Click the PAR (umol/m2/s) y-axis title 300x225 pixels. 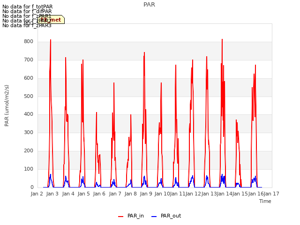pyautogui.click(x=7, y=105)
